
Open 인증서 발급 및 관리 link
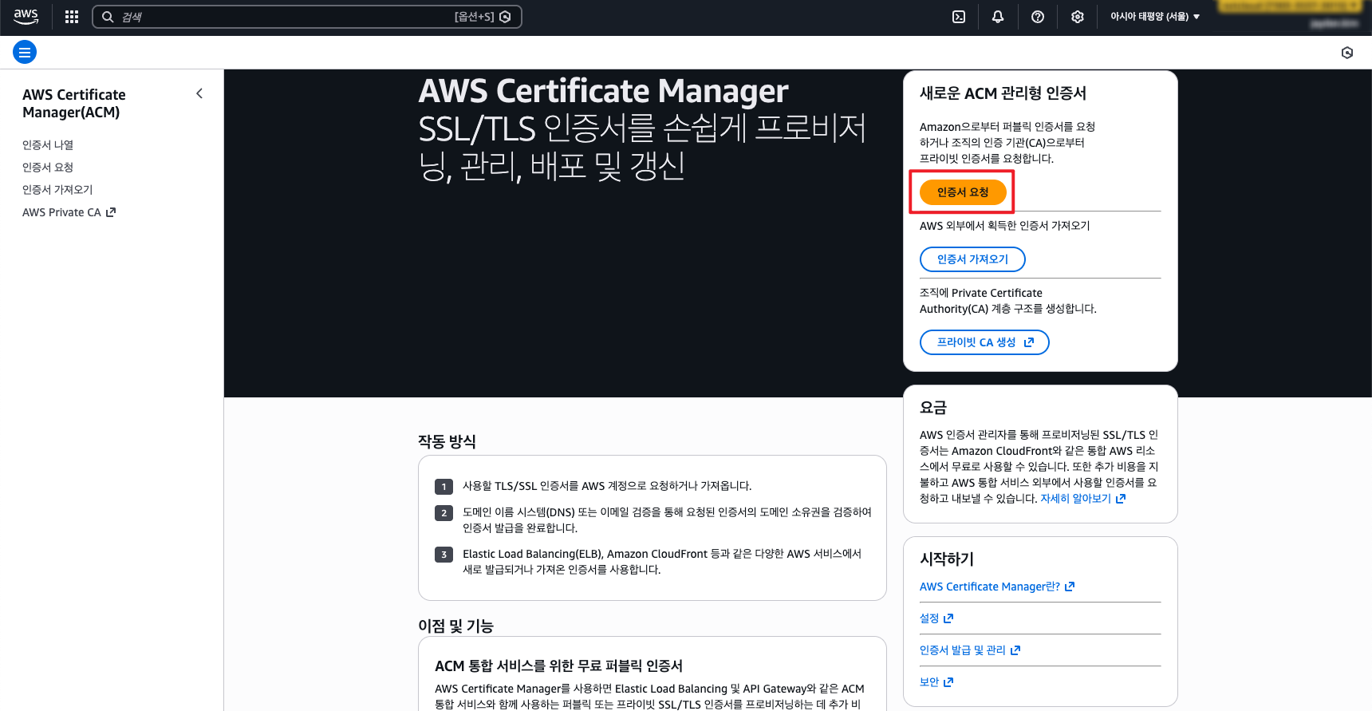pyautogui.click(x=970, y=650)
